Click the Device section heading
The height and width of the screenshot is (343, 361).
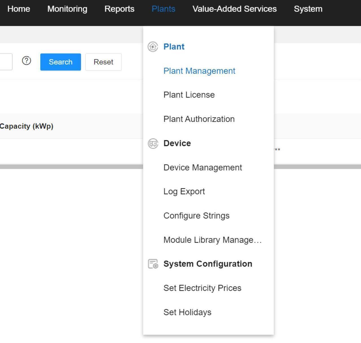click(177, 143)
